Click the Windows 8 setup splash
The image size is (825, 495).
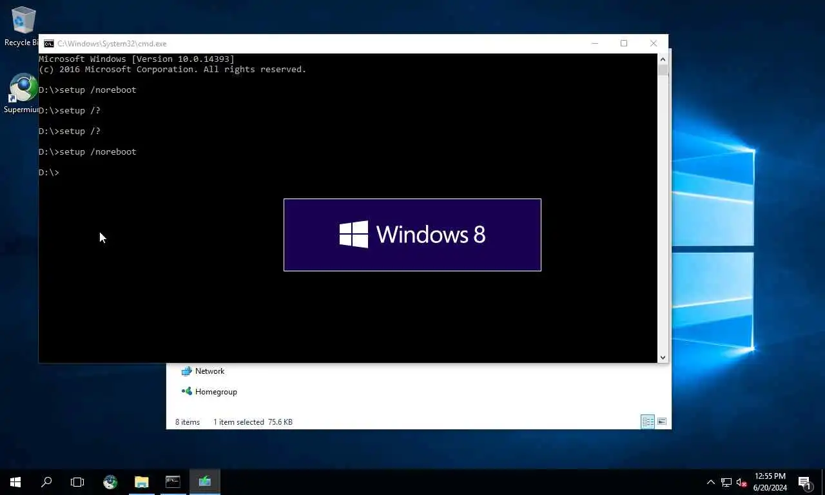coord(412,235)
